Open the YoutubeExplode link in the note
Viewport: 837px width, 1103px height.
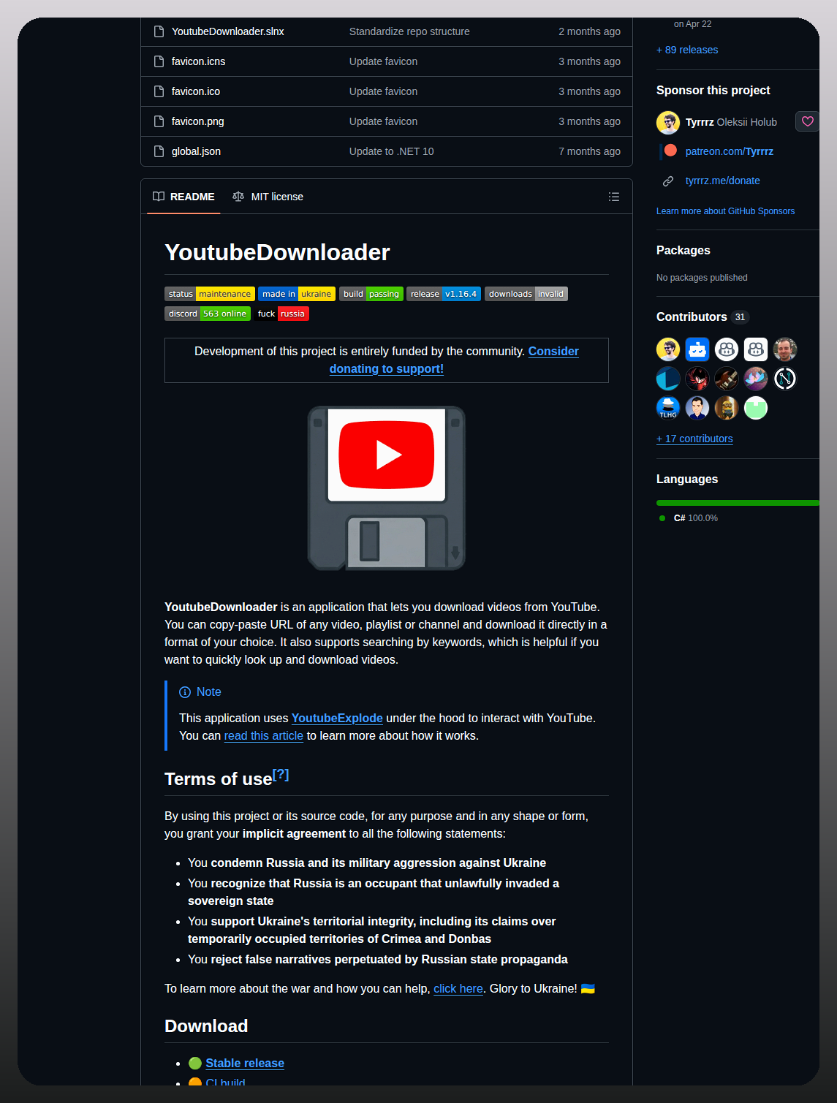click(337, 718)
